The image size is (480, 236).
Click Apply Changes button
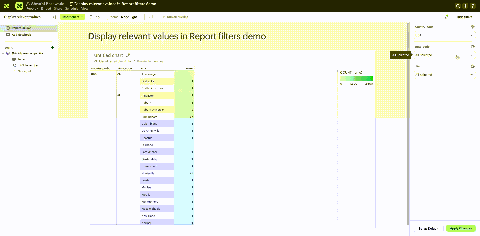pyautogui.click(x=461, y=228)
